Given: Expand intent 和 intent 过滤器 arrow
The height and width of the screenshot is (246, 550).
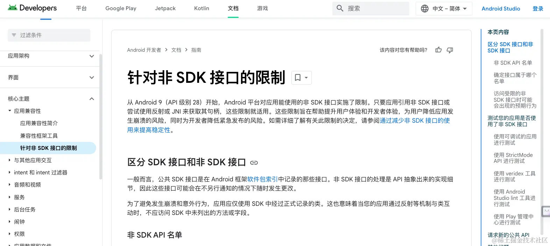Looking at the screenshot, I should pos(10,172).
